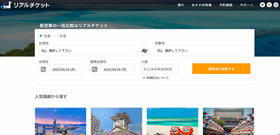This screenshot has width=280, height=135.
Task: Open the Facebook social icon
Action: pyautogui.click(x=269, y=5)
